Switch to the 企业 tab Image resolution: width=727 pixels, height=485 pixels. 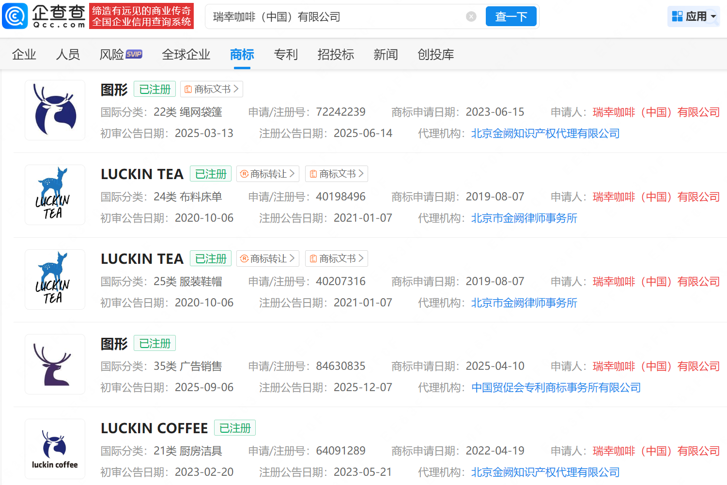click(24, 55)
